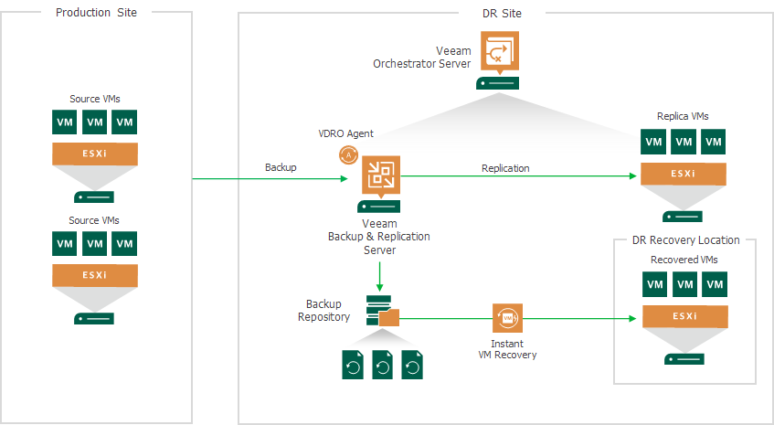The width and height of the screenshot is (774, 425).
Task: Select the VDRO Agent circular icon
Action: [x=348, y=155]
